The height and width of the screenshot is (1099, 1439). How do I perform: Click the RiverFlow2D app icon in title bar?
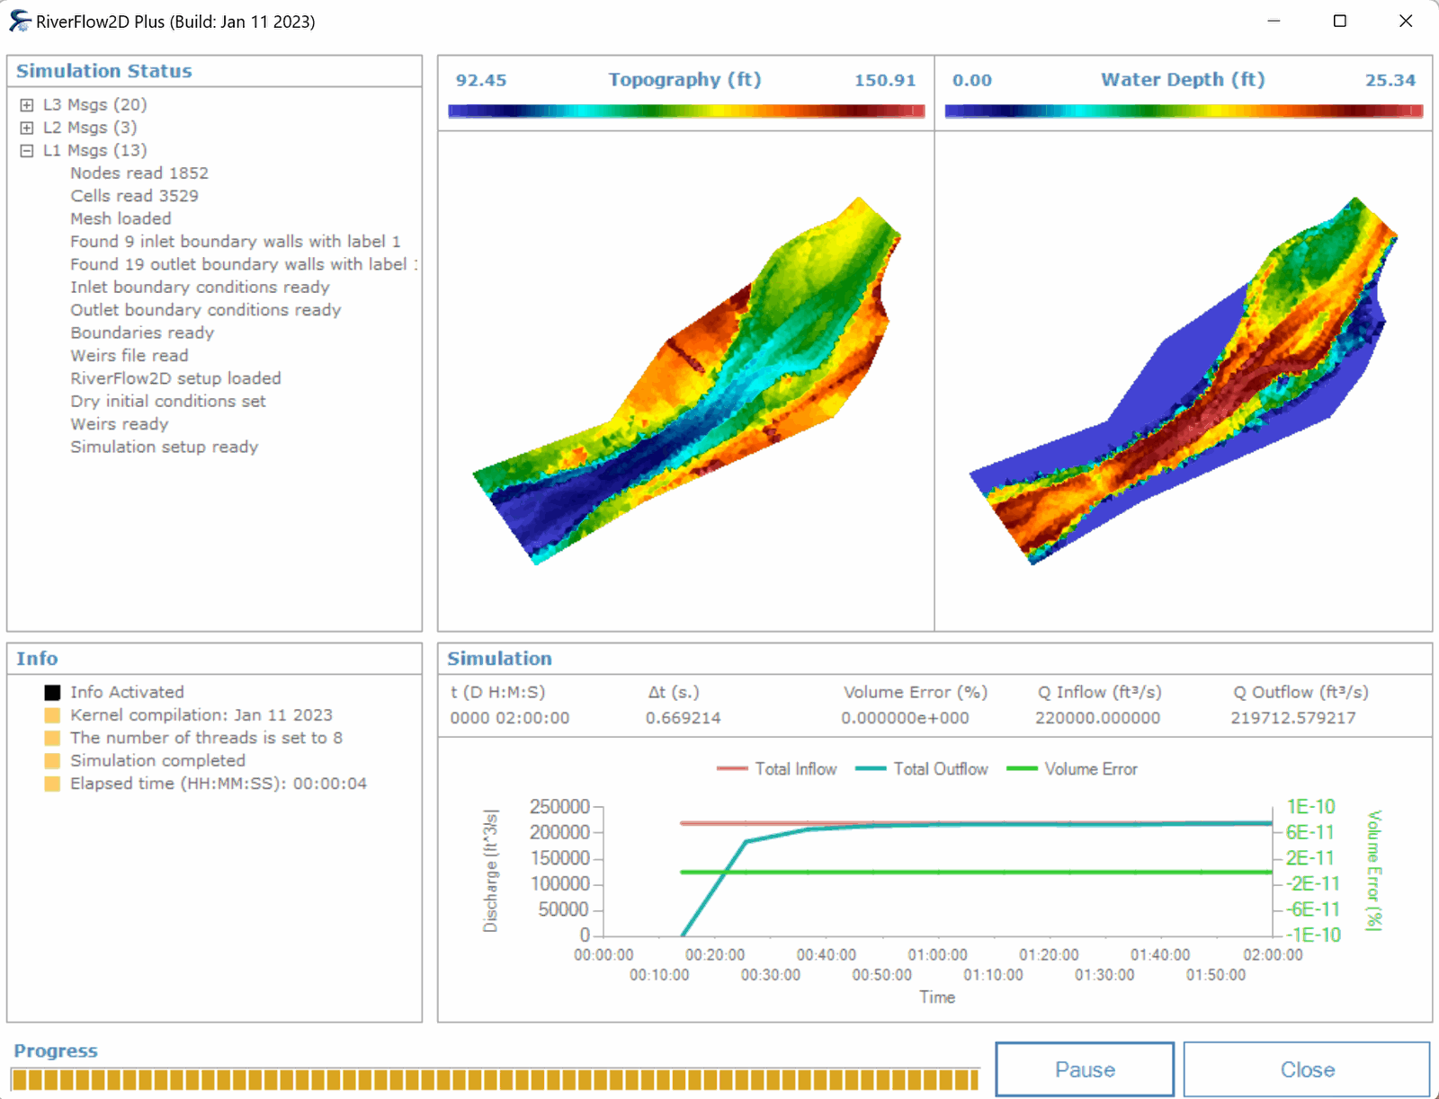click(20, 22)
